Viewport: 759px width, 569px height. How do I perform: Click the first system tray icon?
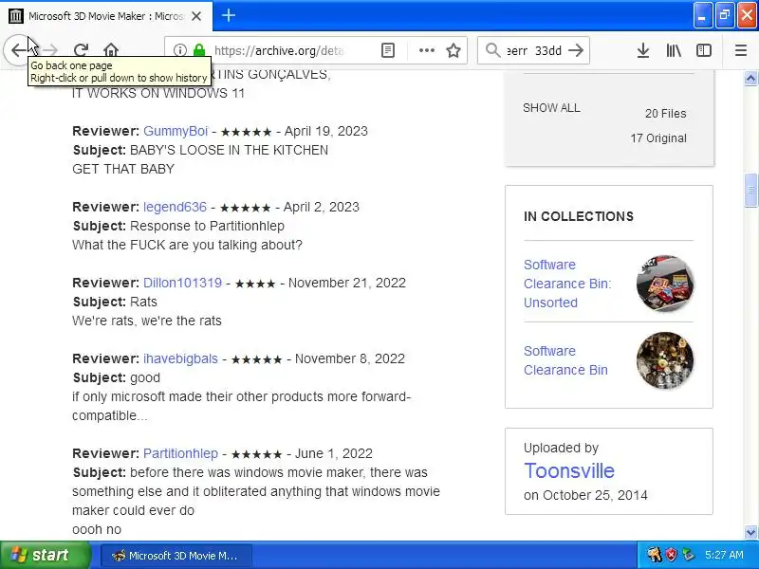[654, 555]
